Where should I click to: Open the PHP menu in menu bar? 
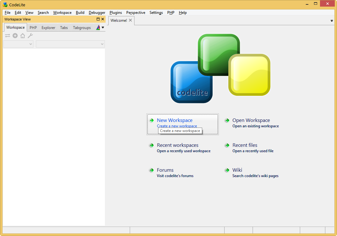pyautogui.click(x=171, y=13)
